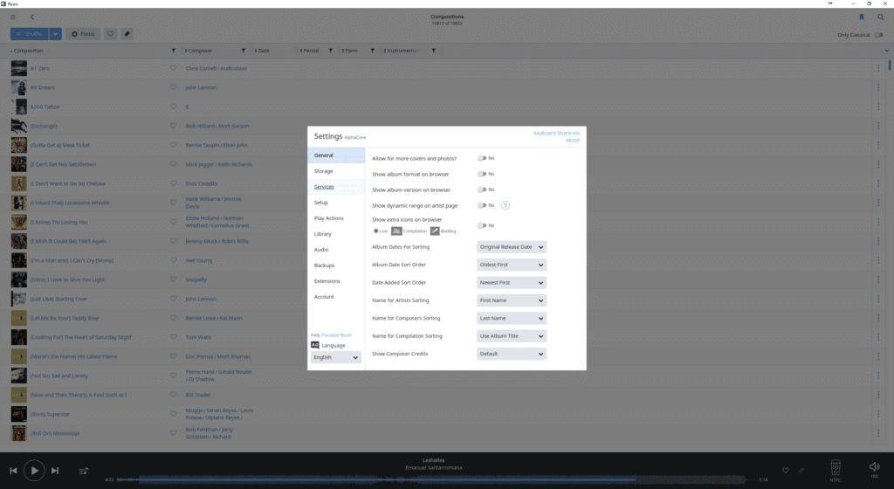Select the Play Actions settings tab

tap(336, 218)
